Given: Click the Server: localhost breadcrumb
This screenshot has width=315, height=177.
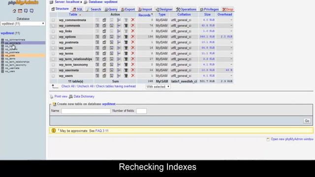Looking at the screenshot, I should point(67,2).
